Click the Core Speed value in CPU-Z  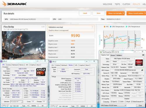tap(16, 91)
